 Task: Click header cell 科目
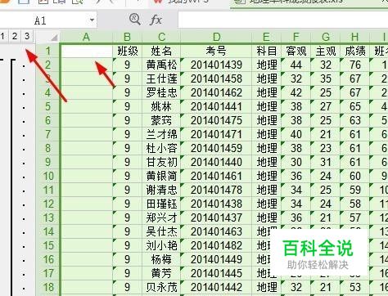[x=267, y=51]
